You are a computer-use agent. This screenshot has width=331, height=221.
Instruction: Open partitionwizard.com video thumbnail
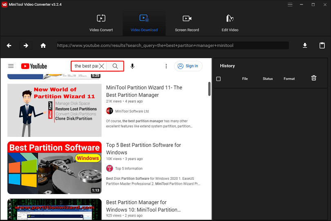(x=54, y=210)
